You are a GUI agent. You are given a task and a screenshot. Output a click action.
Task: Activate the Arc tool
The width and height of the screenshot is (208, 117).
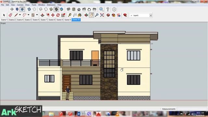24,15
